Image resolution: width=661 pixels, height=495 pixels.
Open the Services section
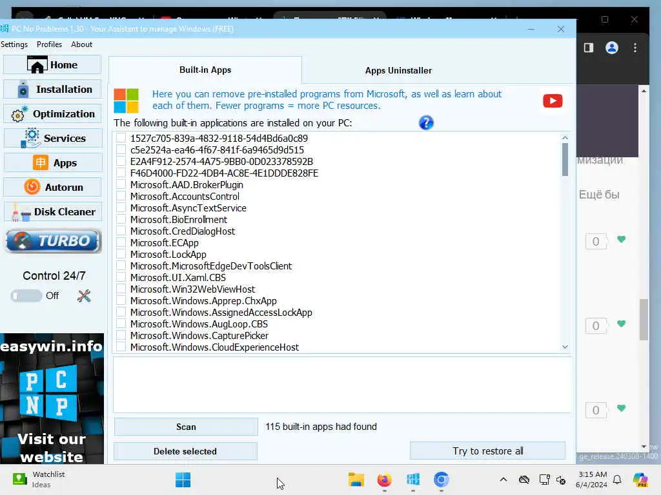52,138
